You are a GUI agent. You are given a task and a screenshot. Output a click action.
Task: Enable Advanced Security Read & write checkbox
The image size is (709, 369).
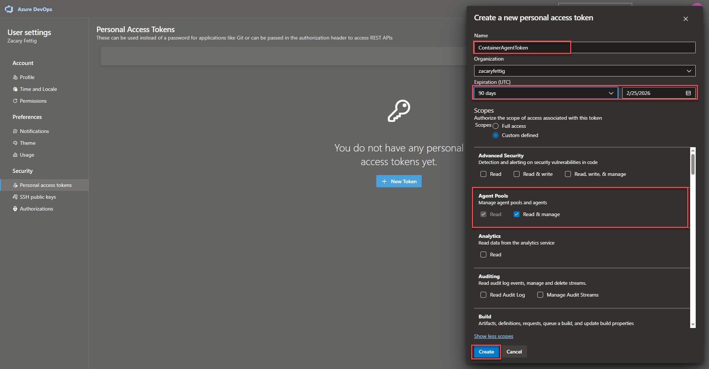coord(517,174)
